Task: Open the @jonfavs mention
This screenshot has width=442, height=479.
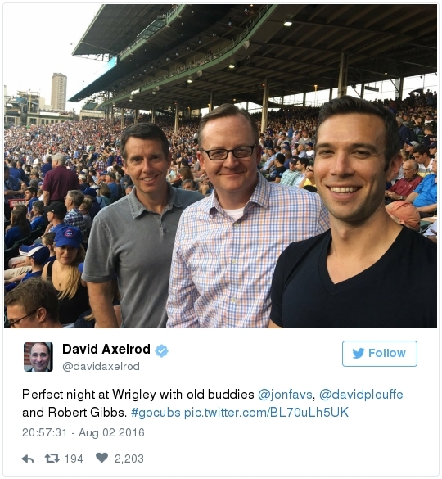Action: point(286,395)
